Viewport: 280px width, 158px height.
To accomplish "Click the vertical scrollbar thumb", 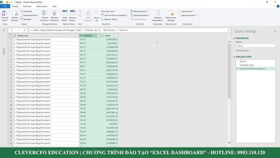I will point(229,71).
